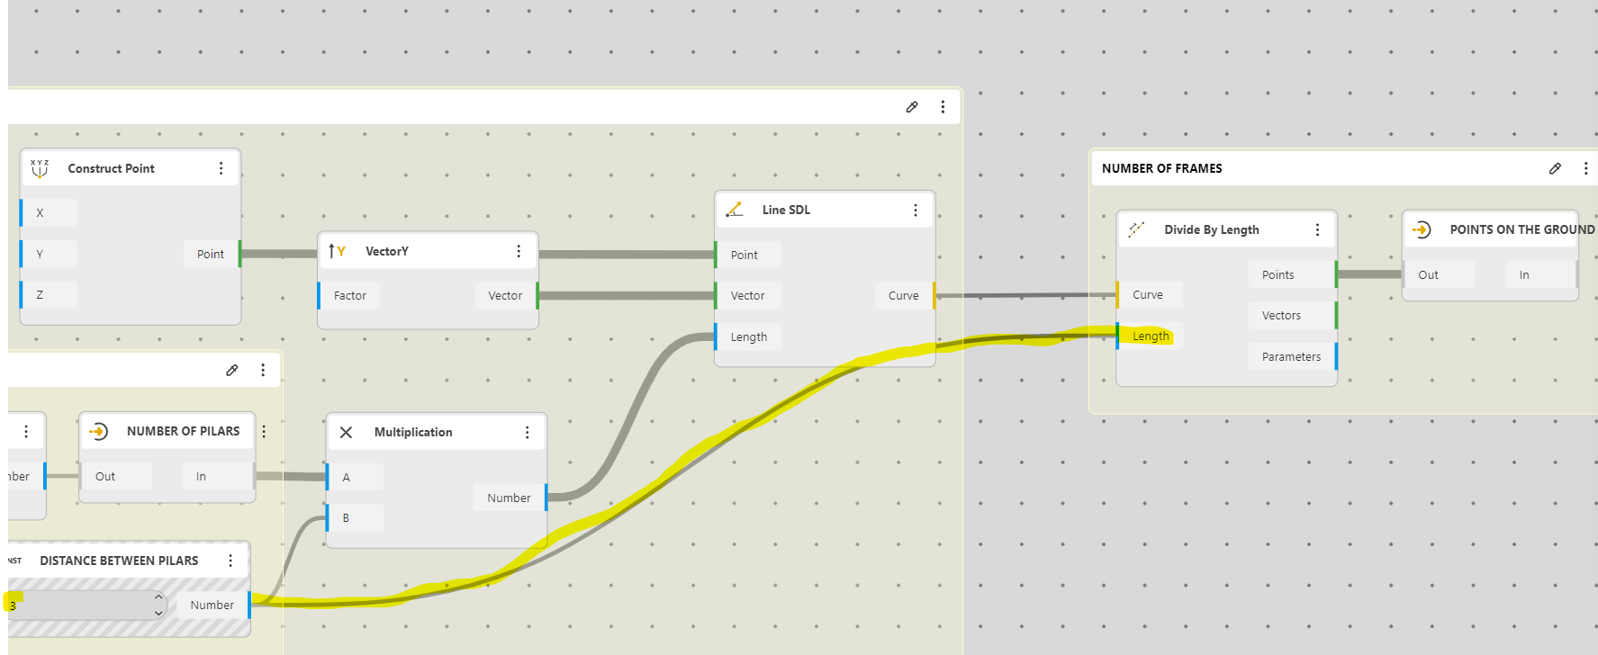Click the Divide By Length node icon

tap(1136, 229)
